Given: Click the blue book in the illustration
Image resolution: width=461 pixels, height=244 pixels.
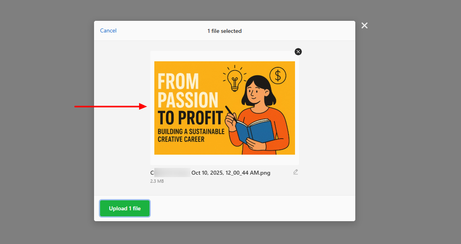Looking at the screenshot, I should (254, 131).
